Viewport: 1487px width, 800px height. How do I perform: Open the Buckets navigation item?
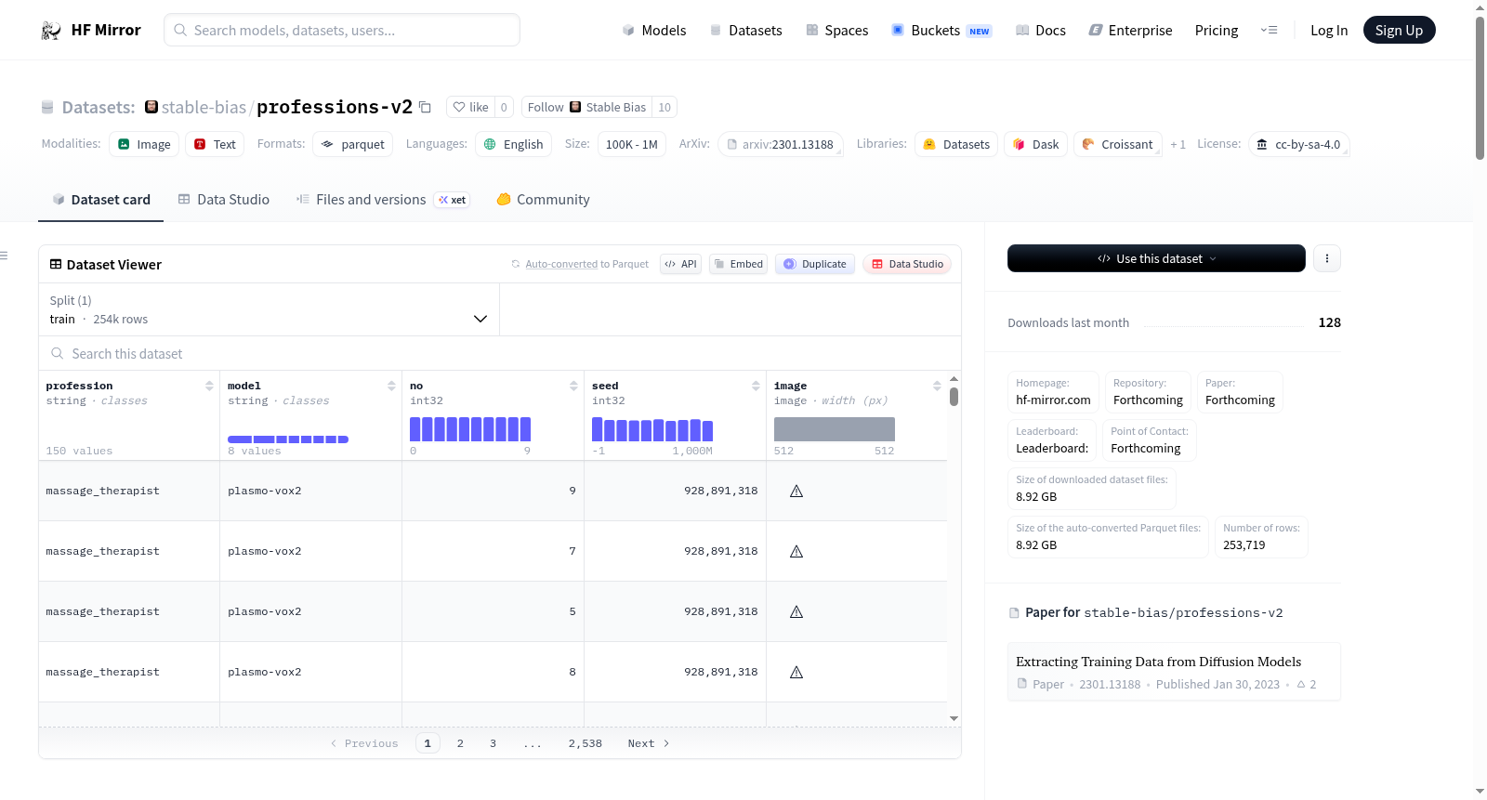(x=941, y=31)
